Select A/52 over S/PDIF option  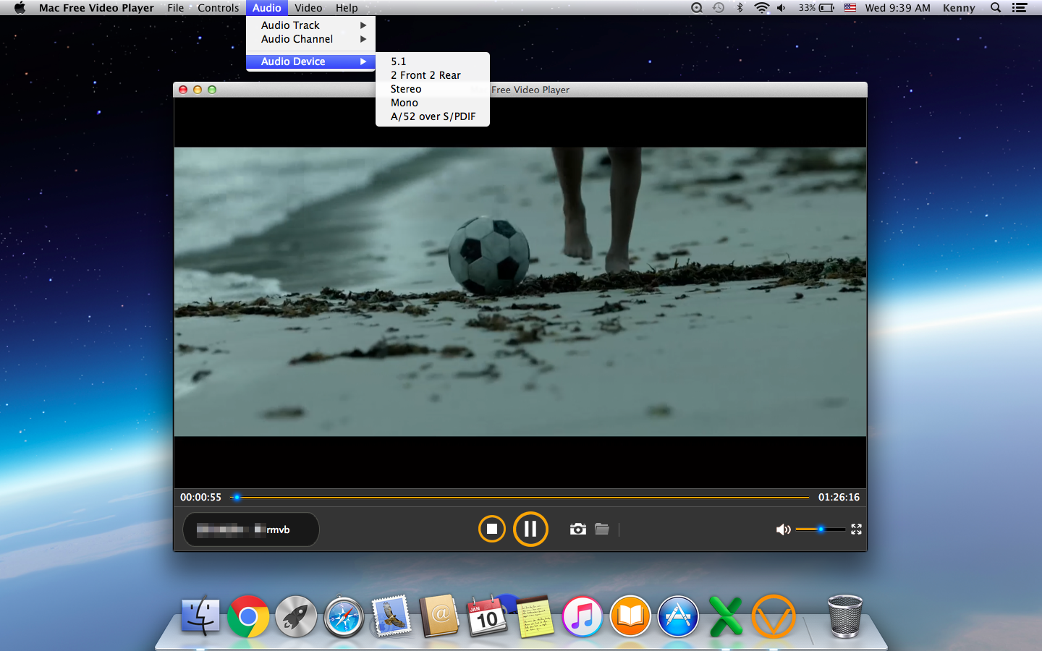433,116
